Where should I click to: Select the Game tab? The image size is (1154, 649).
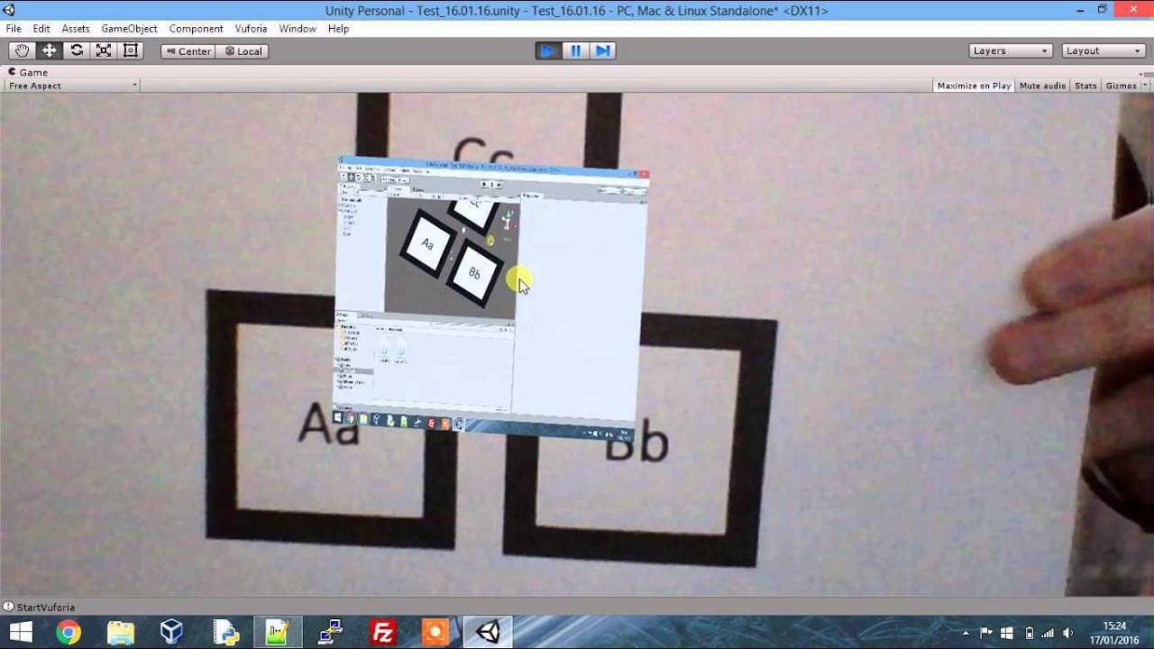coord(28,72)
